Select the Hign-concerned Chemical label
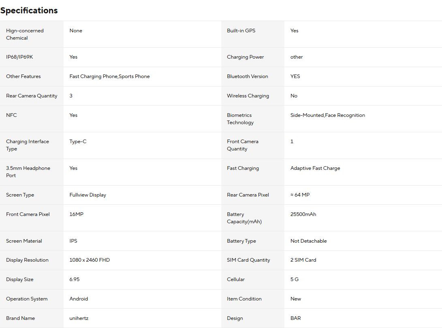The height and width of the screenshot is (328, 442). point(25,34)
